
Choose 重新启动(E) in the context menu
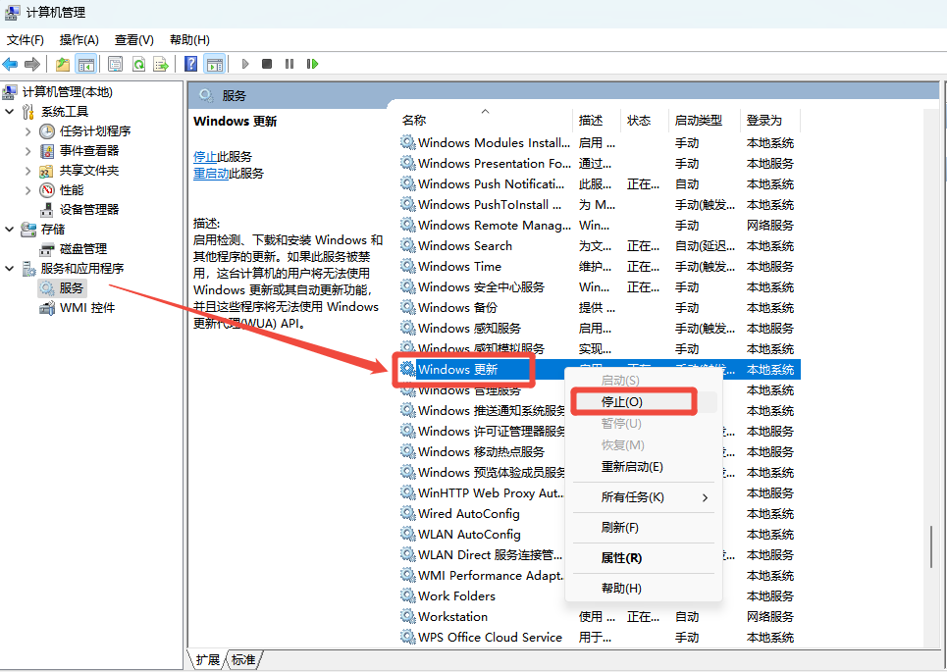(x=643, y=467)
